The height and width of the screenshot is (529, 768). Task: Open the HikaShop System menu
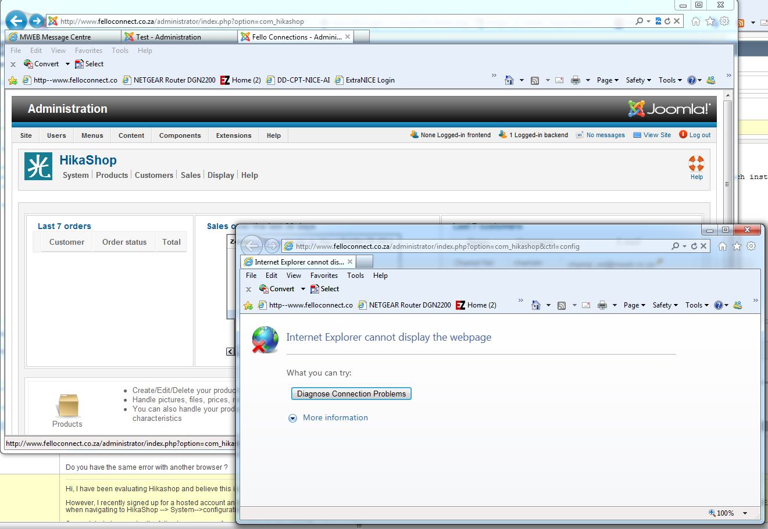pyautogui.click(x=76, y=175)
